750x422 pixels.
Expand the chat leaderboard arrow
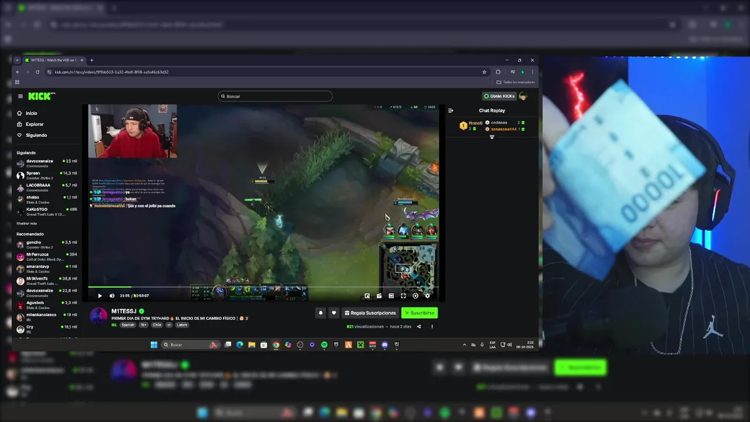pos(492,137)
